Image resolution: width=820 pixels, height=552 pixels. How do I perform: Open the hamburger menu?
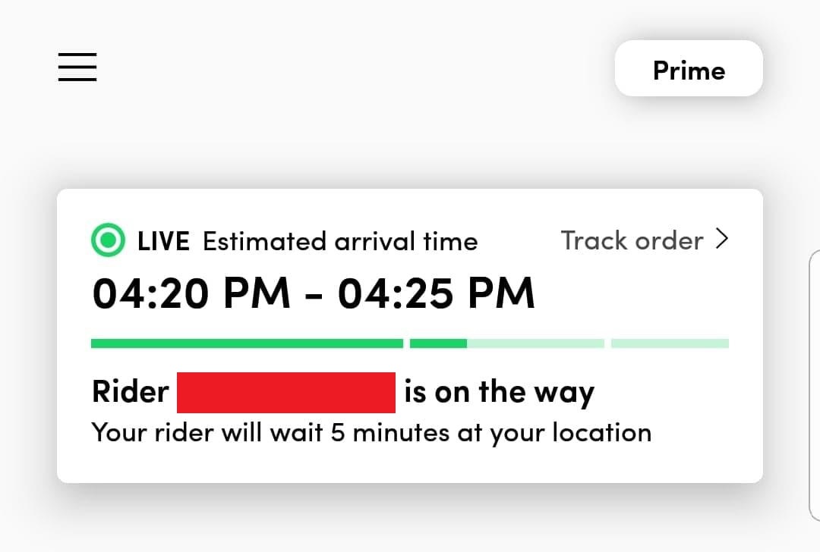77,67
